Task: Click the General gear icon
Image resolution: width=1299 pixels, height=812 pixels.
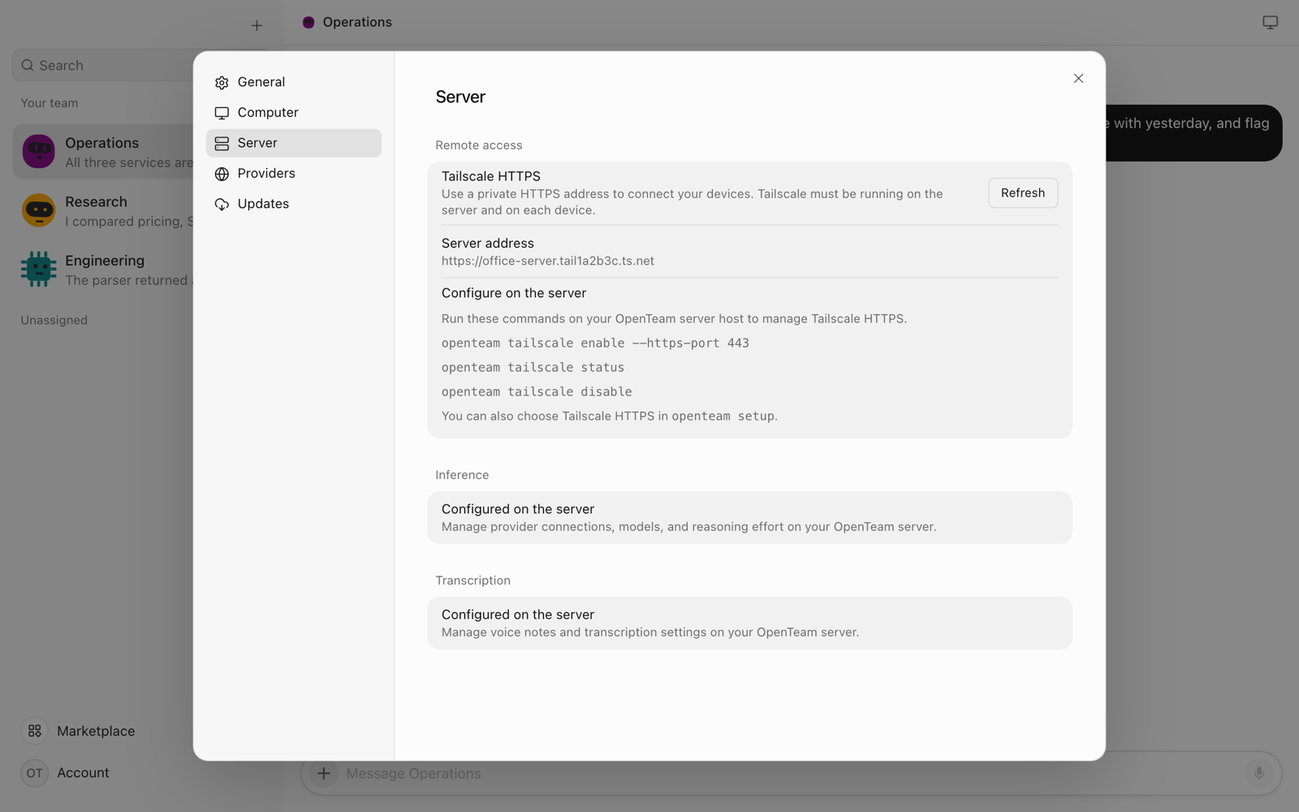Action: point(222,83)
